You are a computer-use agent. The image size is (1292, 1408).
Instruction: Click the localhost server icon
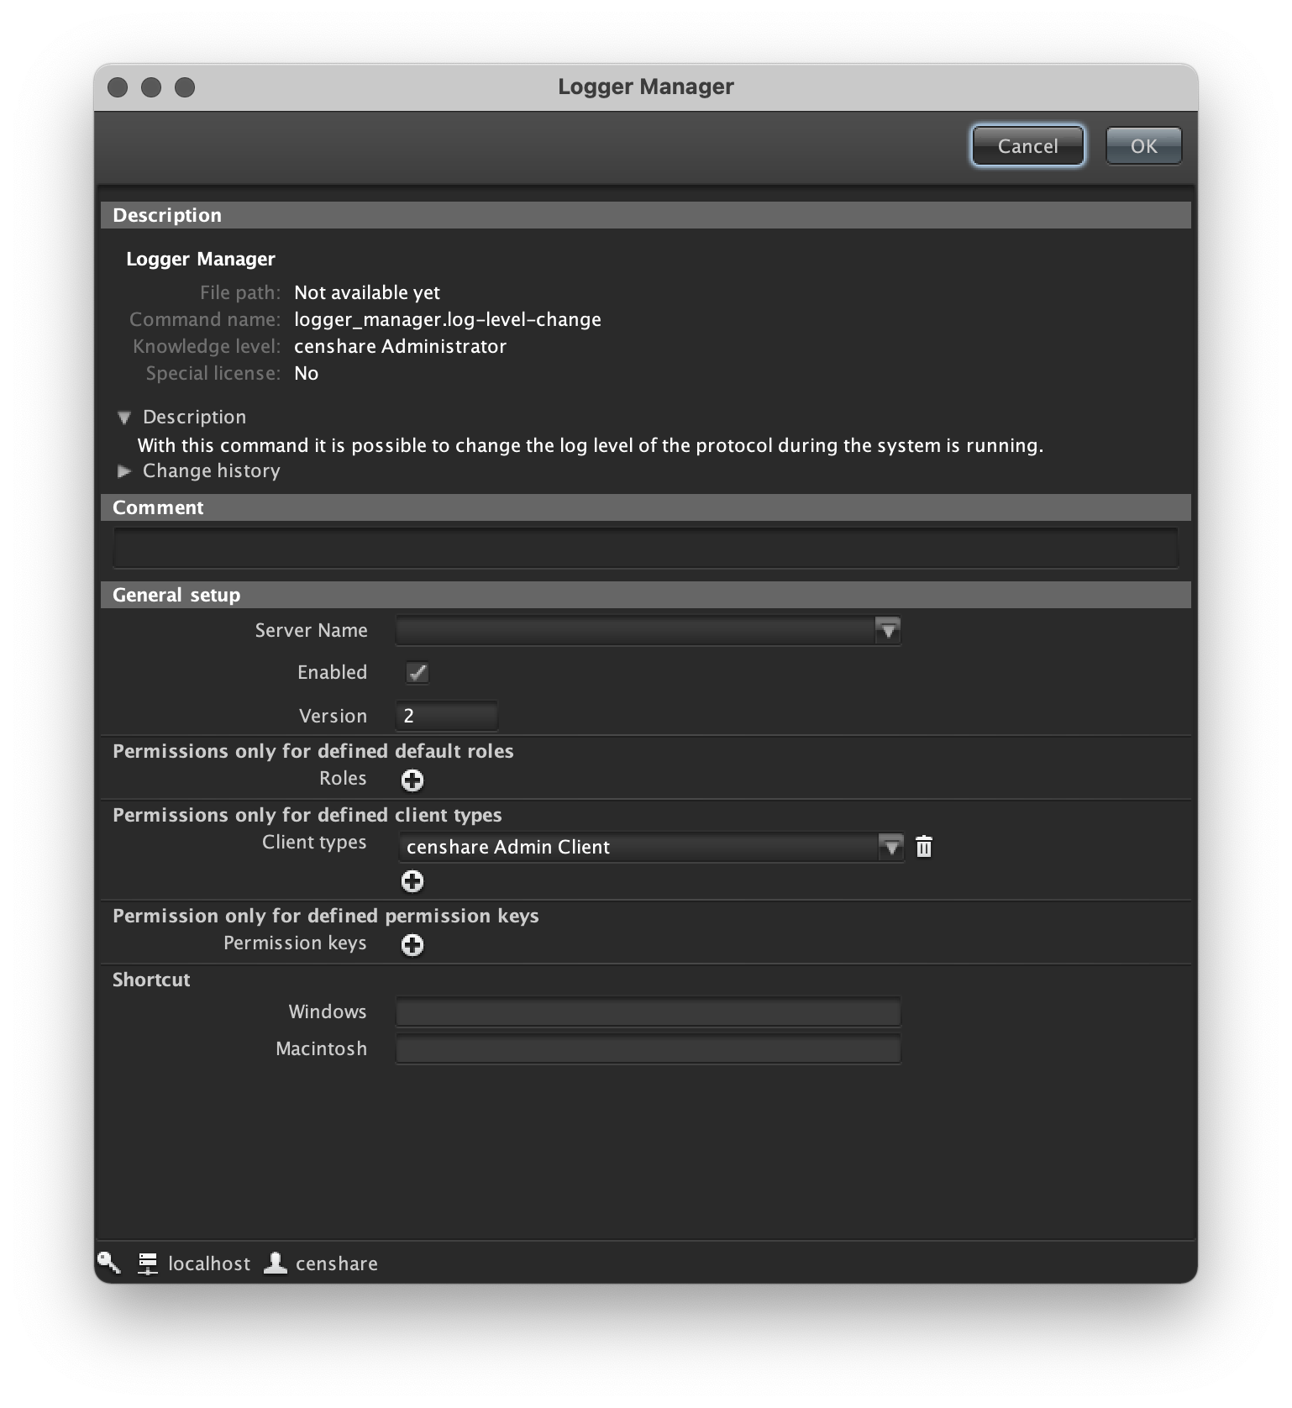coord(148,1264)
